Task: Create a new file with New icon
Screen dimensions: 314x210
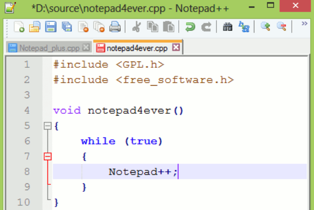Action: (x=19, y=27)
